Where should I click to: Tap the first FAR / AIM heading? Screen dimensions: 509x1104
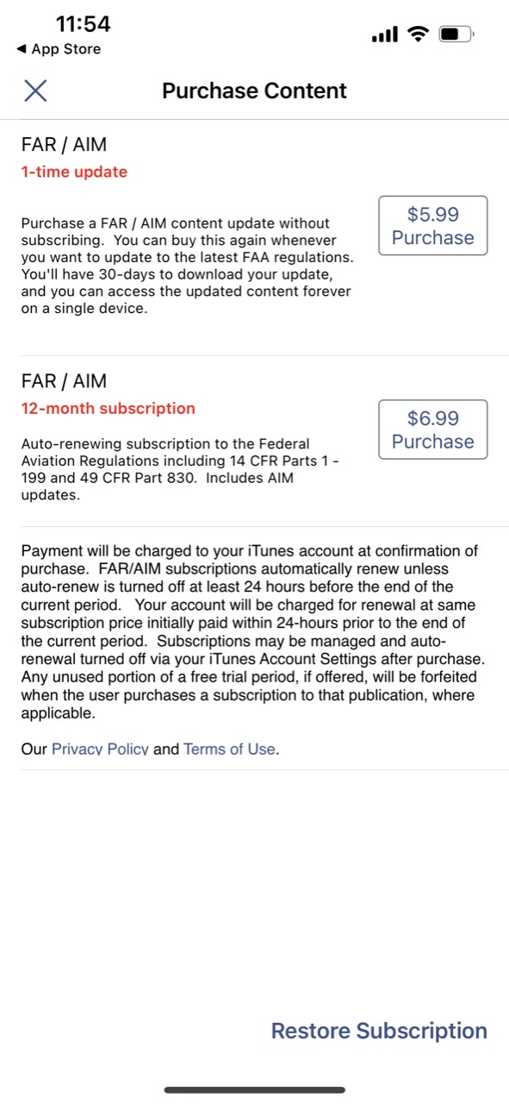click(64, 145)
